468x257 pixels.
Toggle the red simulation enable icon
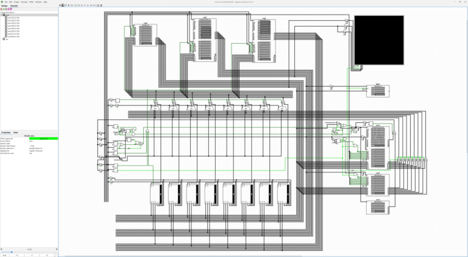point(1,9)
